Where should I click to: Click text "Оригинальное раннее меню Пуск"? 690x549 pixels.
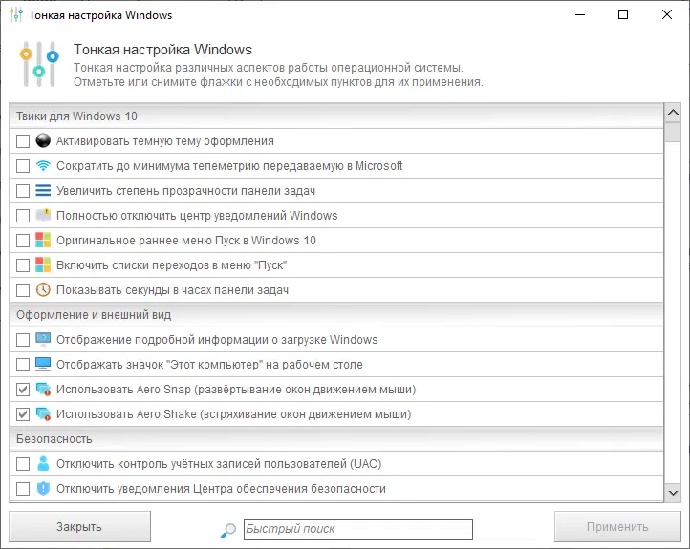click(x=148, y=241)
